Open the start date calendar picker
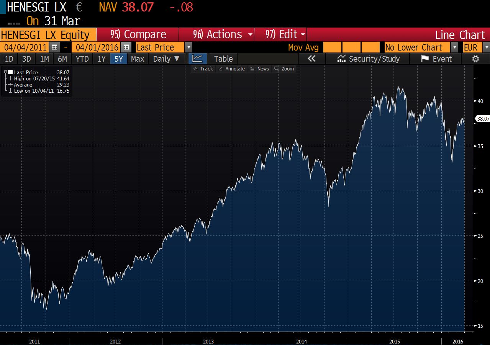 coord(54,47)
